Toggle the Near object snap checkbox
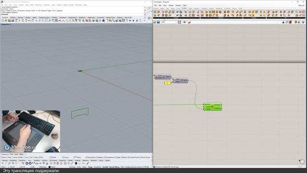Image resolution: width=307 pixels, height=173 pixels. tap(8, 157)
